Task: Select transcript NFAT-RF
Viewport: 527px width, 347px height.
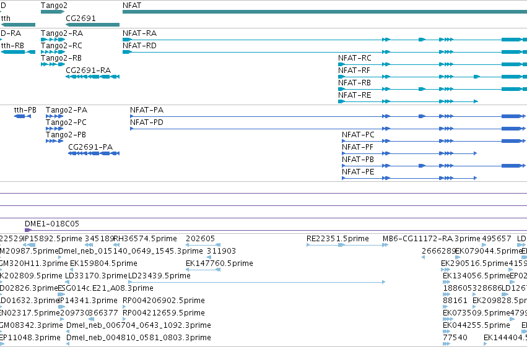Action: [x=432, y=77]
